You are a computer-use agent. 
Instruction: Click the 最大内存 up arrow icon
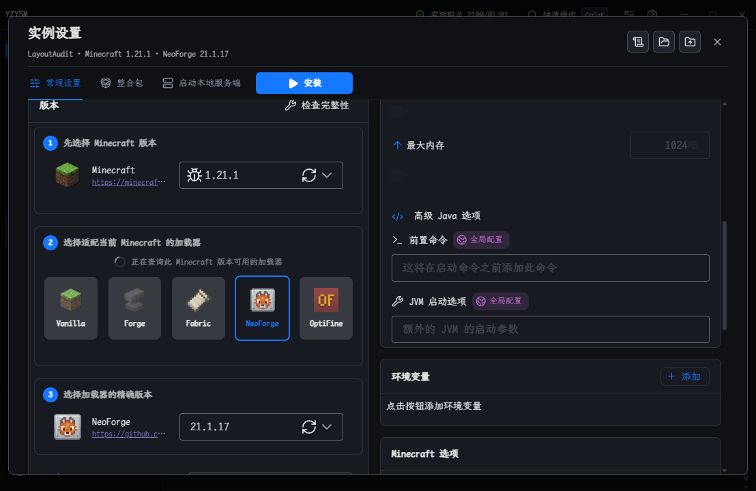(397, 145)
